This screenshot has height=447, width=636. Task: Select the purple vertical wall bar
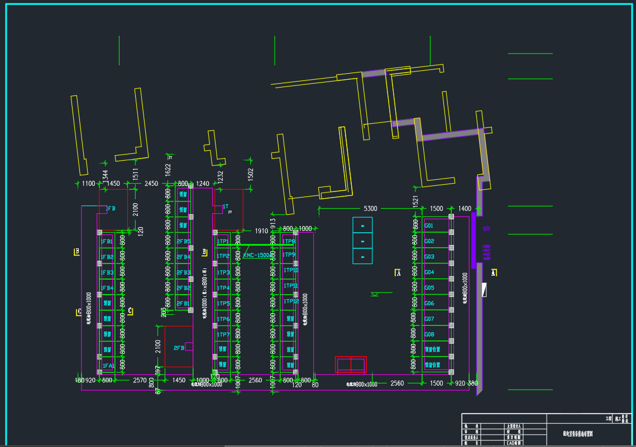(473, 240)
